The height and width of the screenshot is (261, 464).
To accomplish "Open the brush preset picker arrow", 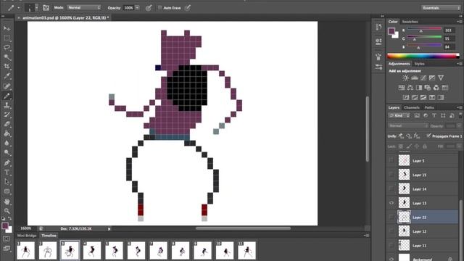I will (36, 8).
